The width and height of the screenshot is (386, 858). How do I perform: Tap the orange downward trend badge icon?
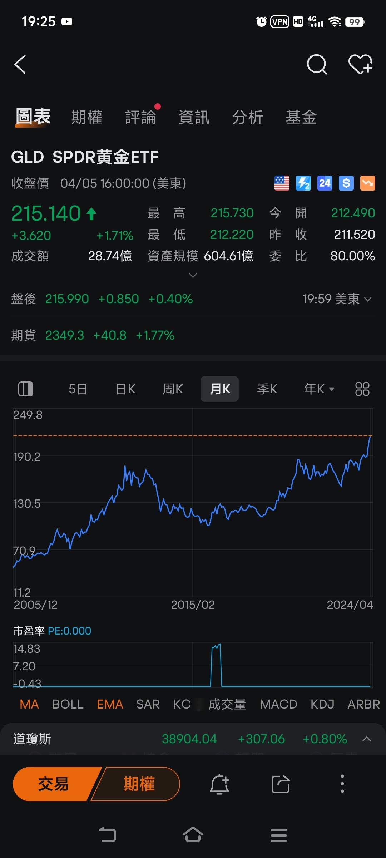coord(368,183)
